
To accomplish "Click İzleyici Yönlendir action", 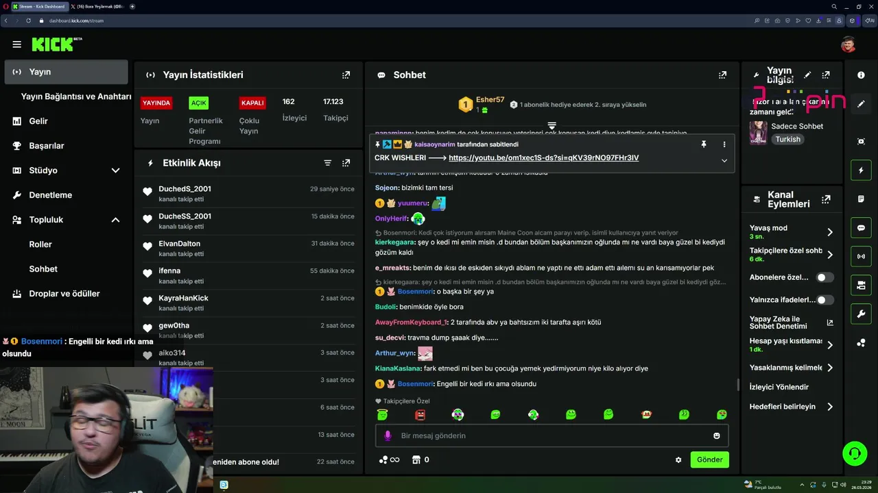I will 779,387.
